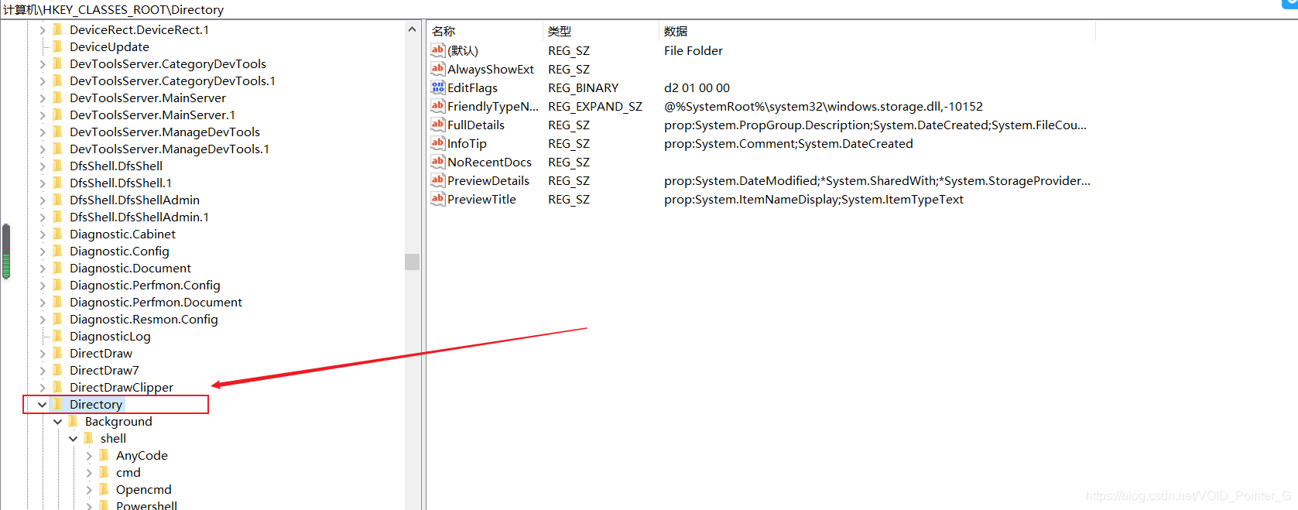The image size is (1298, 510).
Task: Click the string icon beside FriendlyTypeN...
Action: coord(438,106)
